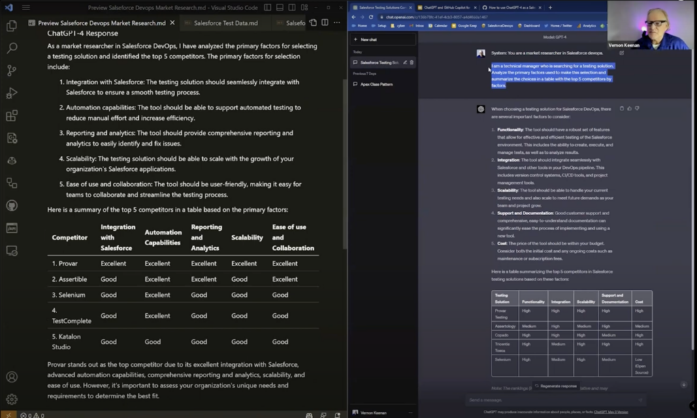Open the Dashboard bookmark
This screenshot has height=418, width=697.
(x=528, y=26)
